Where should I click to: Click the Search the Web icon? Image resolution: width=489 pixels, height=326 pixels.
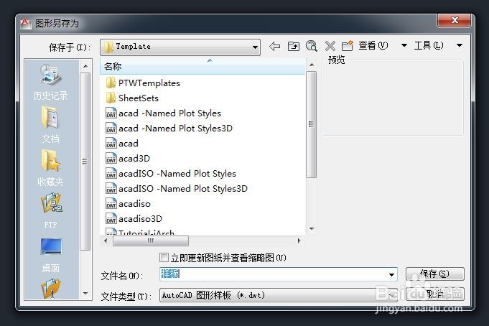coord(312,46)
